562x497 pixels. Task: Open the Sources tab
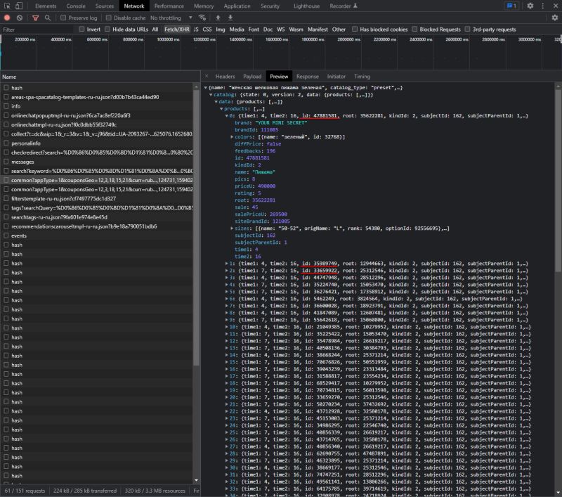pos(104,6)
